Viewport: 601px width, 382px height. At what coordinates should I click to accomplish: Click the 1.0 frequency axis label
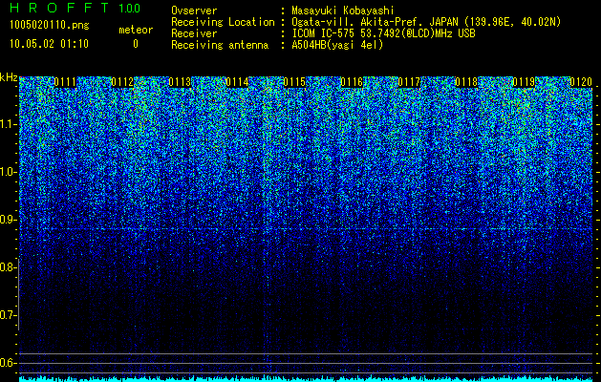(8, 172)
